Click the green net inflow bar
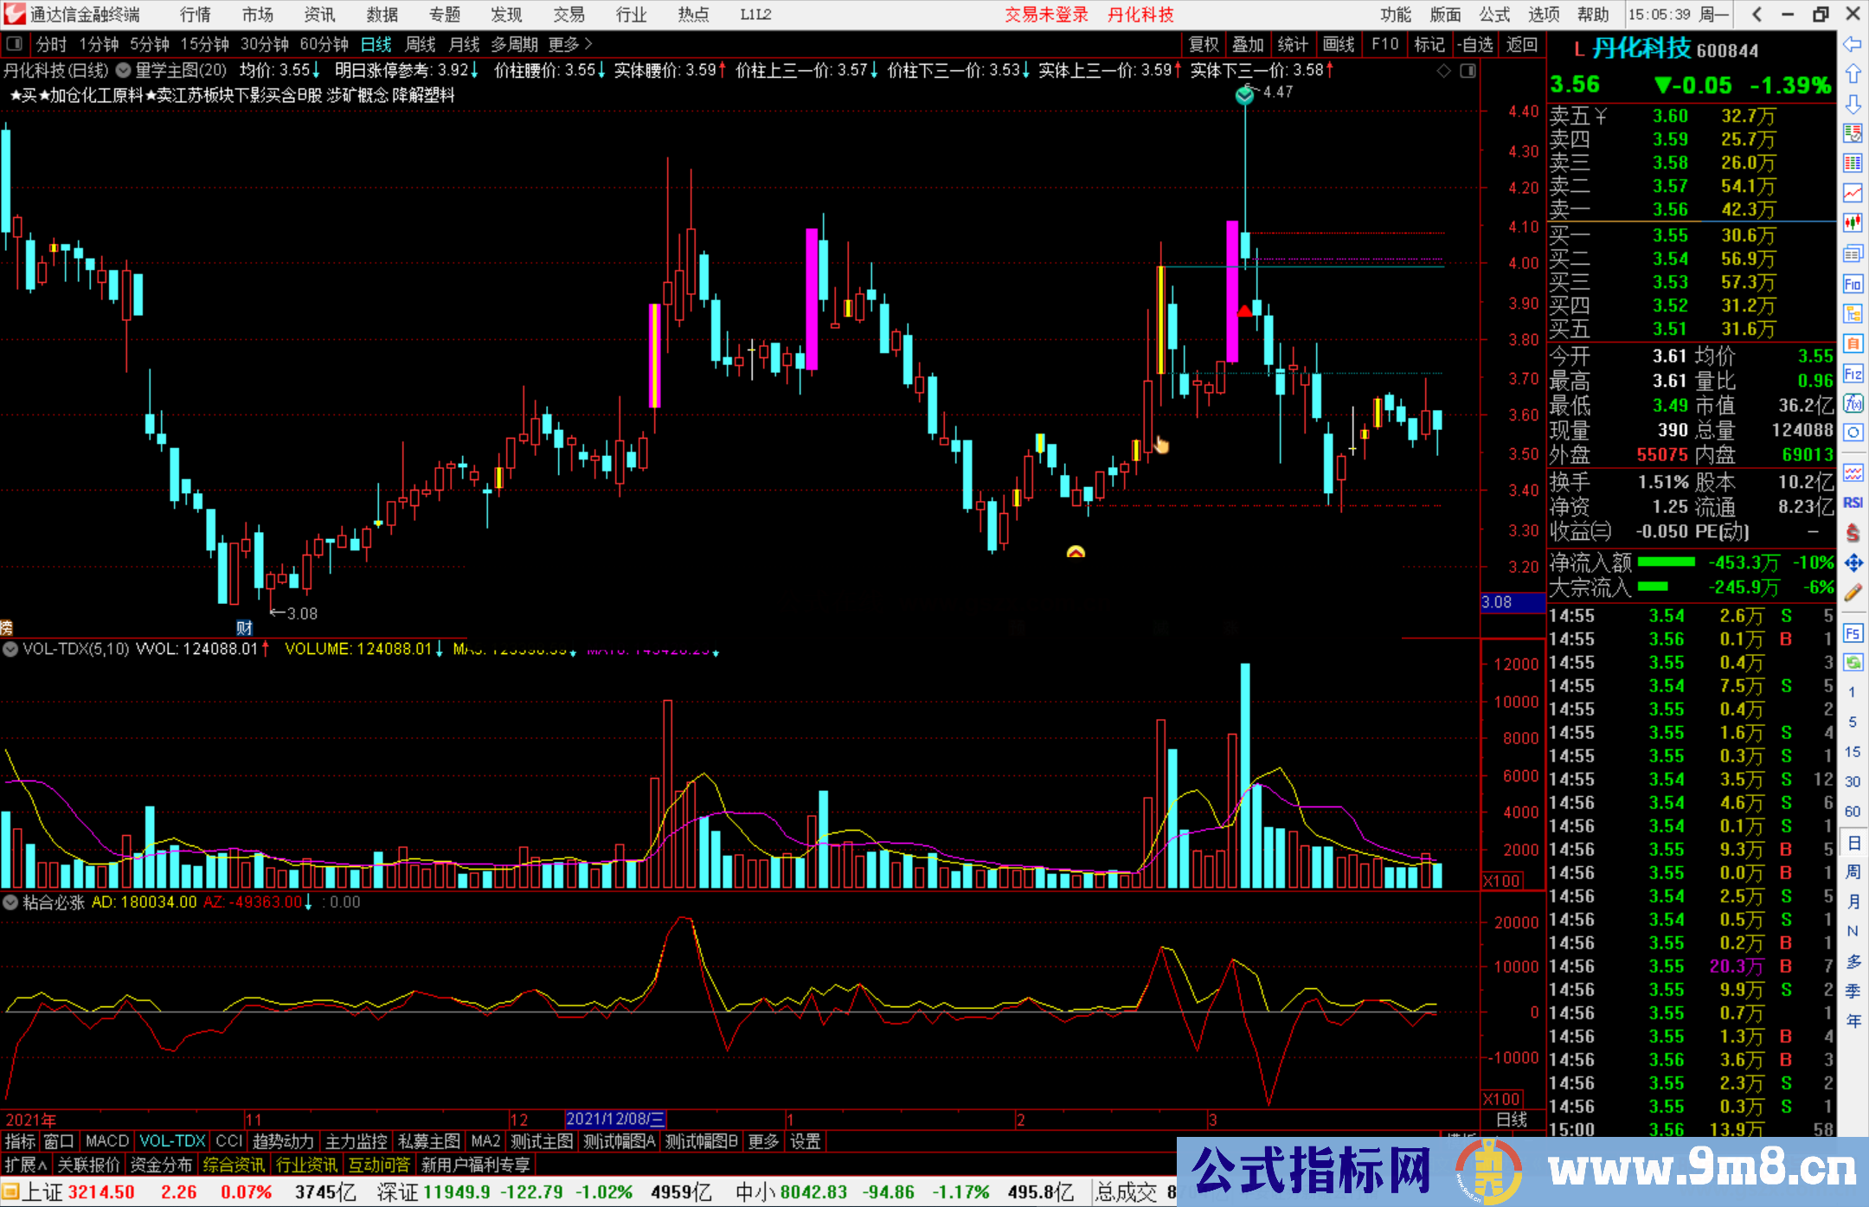 click(1666, 562)
